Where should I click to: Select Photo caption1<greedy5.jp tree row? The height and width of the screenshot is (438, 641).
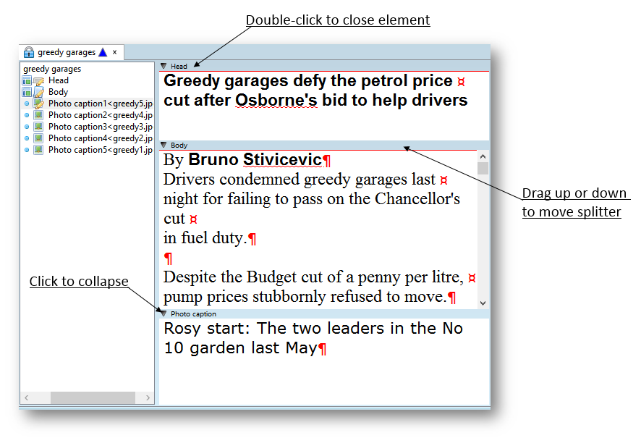101,104
